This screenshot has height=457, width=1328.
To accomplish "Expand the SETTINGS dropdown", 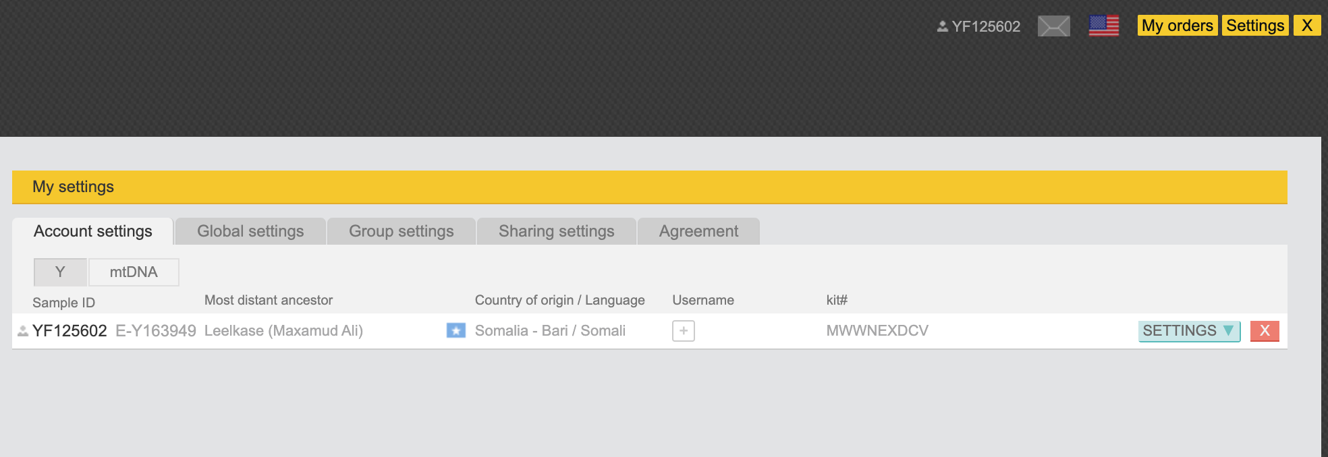I will coord(1188,331).
